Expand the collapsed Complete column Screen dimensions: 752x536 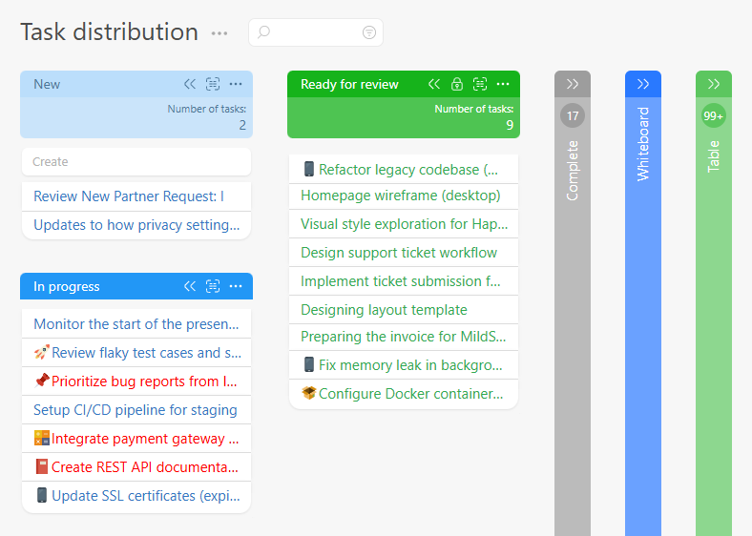coord(573,84)
